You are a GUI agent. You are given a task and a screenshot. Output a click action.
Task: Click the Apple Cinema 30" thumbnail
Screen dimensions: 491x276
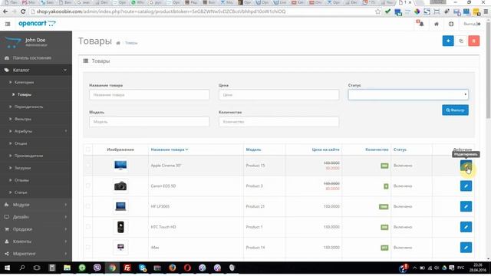(120, 166)
